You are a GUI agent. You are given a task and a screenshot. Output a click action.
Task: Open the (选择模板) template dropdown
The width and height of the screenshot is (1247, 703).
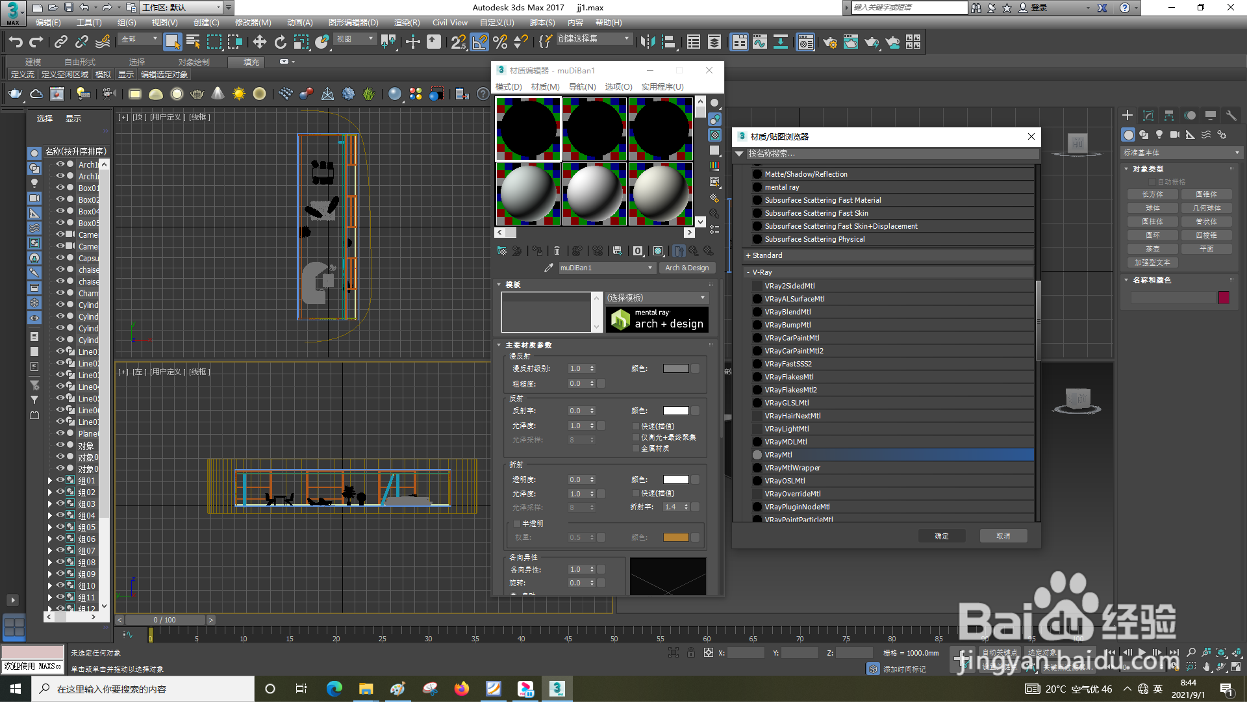coord(657,298)
